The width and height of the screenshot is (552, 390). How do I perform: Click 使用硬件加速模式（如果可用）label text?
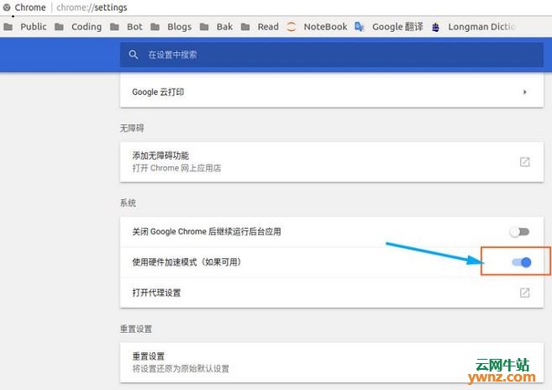[x=187, y=262]
